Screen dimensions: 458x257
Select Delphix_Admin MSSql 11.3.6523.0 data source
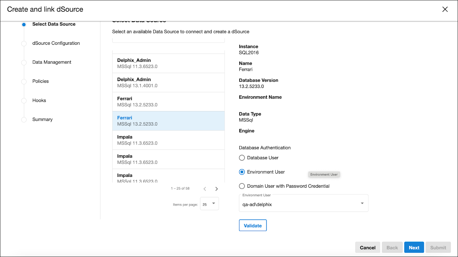tap(168, 63)
